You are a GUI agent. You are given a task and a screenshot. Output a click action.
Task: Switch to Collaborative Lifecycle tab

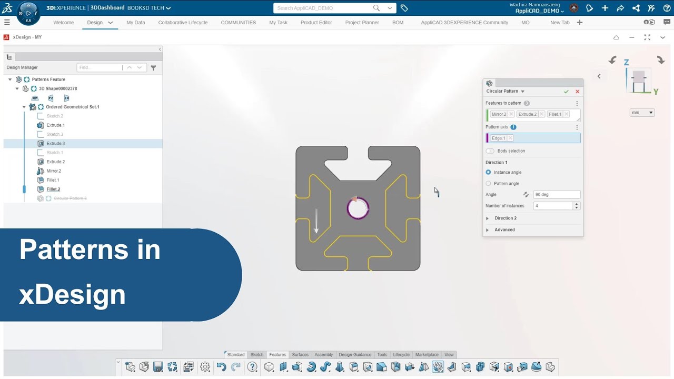point(183,23)
